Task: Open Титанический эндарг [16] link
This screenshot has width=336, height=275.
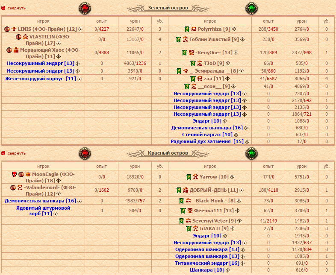Action: point(207,263)
